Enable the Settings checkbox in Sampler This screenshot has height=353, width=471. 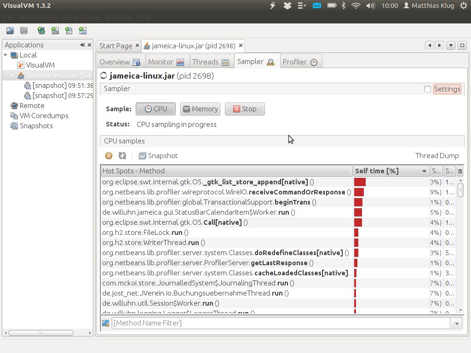coord(428,89)
